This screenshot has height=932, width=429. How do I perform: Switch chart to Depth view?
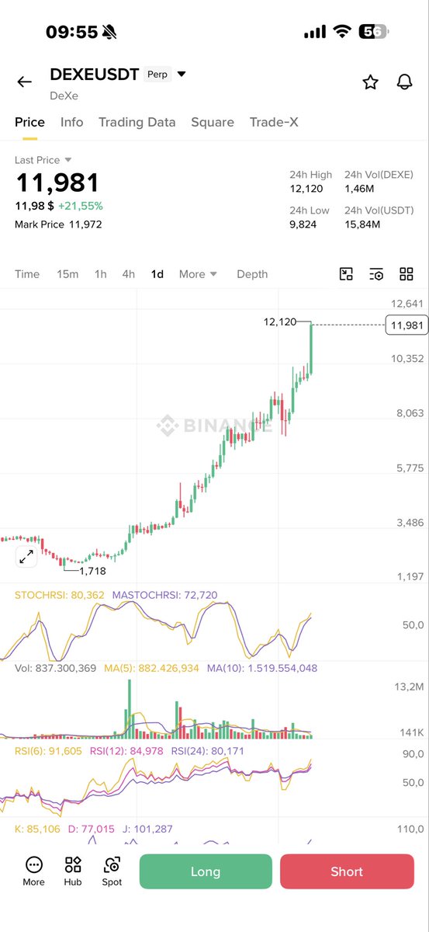(x=252, y=274)
